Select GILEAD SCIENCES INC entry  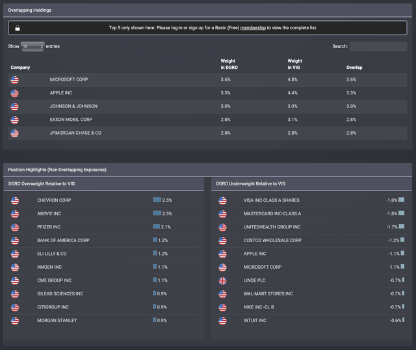(60, 293)
